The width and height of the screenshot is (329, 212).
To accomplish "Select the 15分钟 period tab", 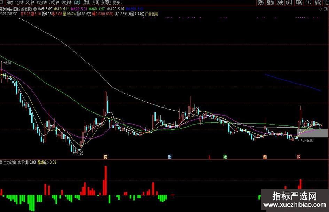I will (41, 2).
